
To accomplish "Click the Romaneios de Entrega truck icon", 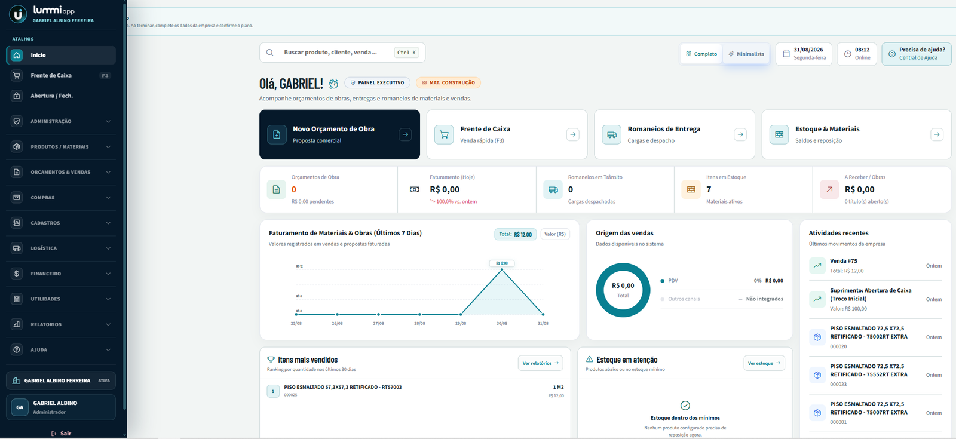I will [x=611, y=134].
